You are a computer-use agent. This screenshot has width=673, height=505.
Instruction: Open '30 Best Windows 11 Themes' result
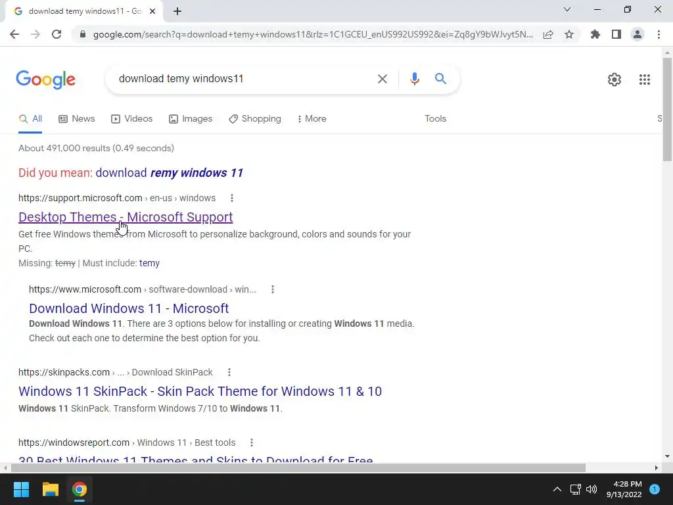tap(196, 458)
